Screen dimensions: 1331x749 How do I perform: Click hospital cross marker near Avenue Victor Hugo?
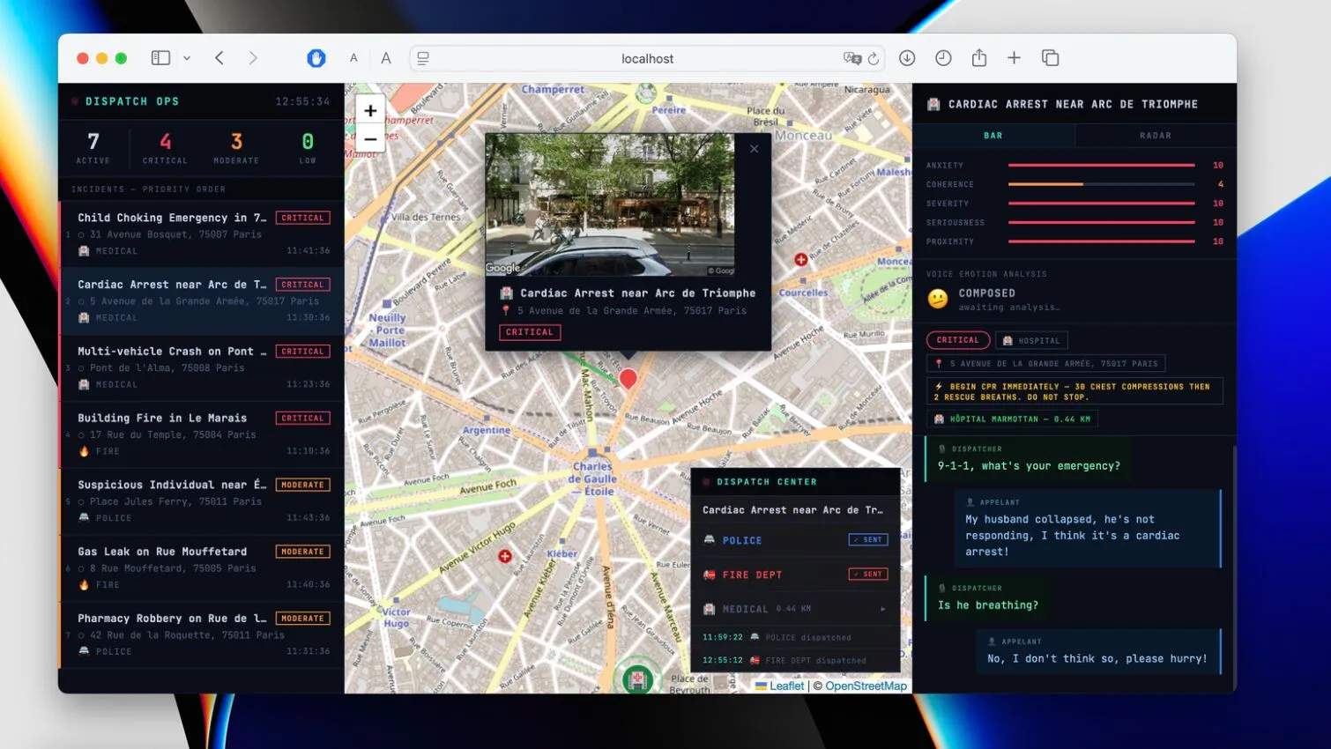click(505, 556)
